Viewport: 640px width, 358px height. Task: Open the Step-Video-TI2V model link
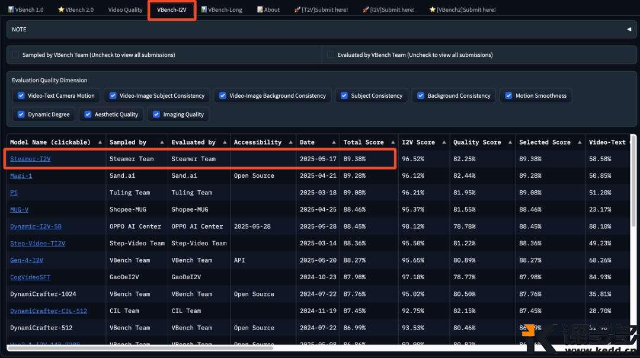(37, 243)
